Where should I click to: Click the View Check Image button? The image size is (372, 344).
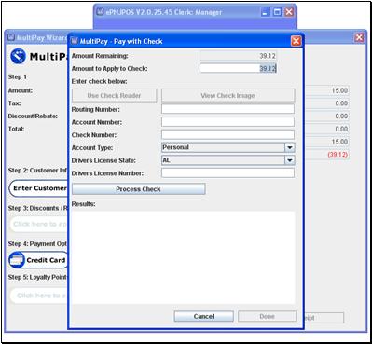227,95
